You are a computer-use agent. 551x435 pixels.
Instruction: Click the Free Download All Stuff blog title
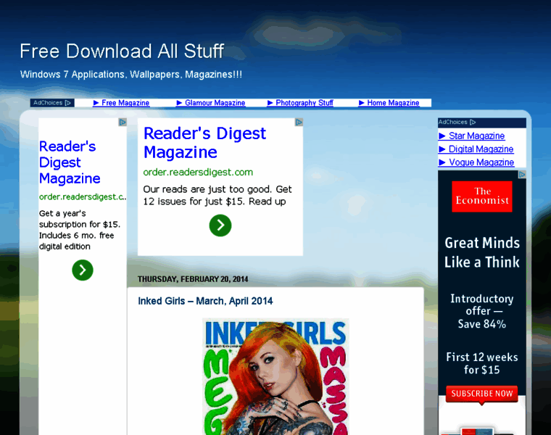[x=122, y=51]
